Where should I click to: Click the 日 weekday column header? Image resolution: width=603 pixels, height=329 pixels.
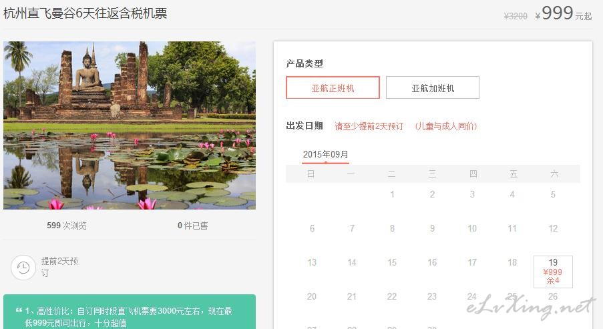pos(311,174)
